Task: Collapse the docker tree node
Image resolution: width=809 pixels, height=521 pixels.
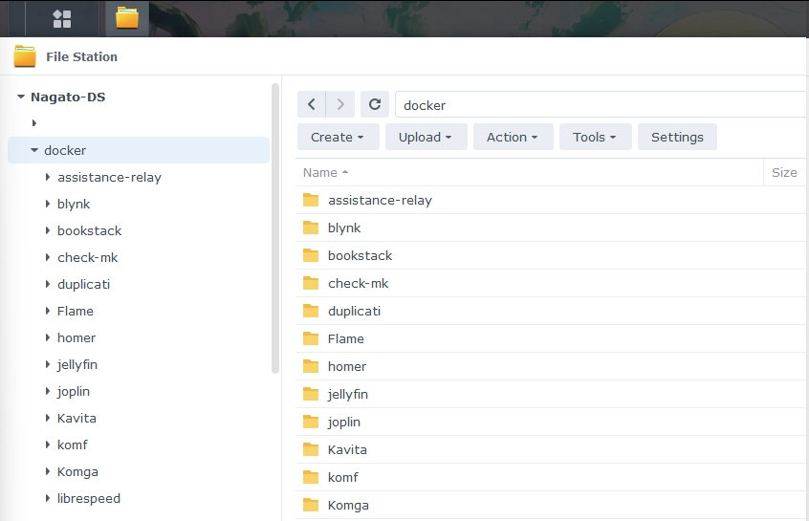Action: point(34,150)
